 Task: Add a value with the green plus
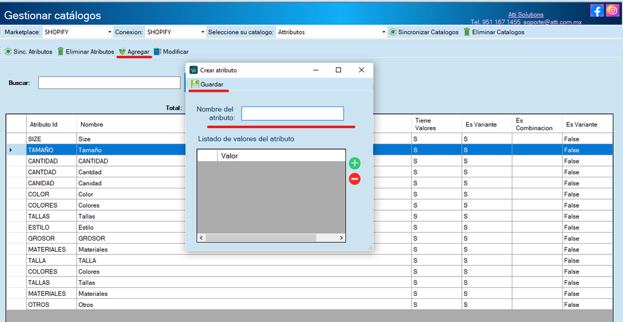tap(355, 163)
